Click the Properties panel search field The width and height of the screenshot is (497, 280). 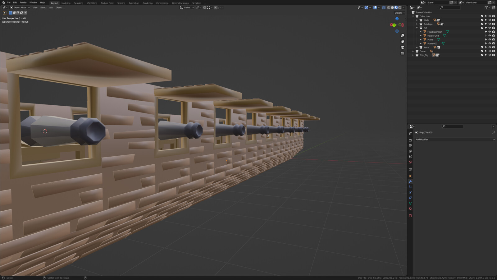point(452,126)
